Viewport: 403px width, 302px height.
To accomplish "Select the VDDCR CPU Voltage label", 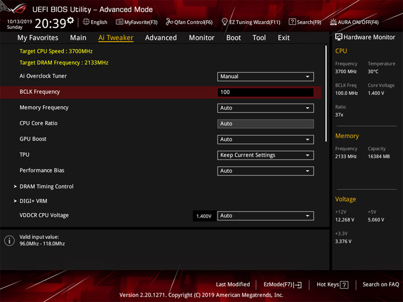I will click(x=44, y=215).
